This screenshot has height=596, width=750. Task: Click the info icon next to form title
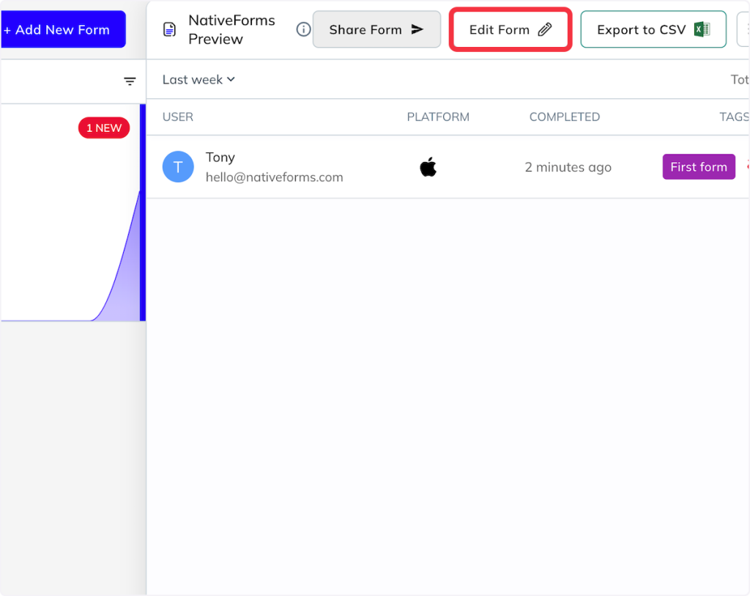click(x=303, y=29)
